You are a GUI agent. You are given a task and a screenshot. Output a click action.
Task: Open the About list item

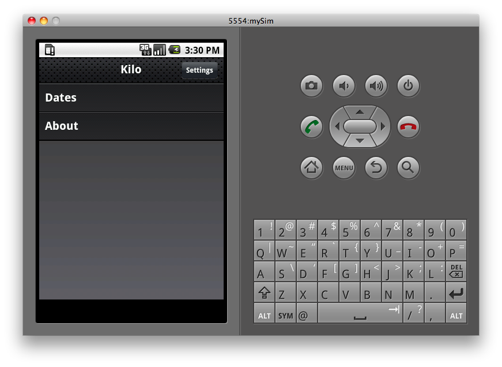click(x=131, y=126)
